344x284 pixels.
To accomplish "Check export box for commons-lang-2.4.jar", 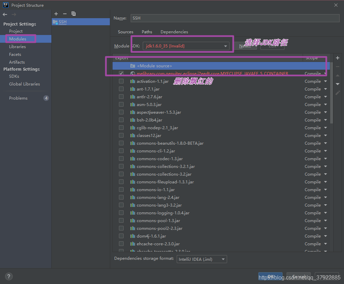I will click(121, 197).
